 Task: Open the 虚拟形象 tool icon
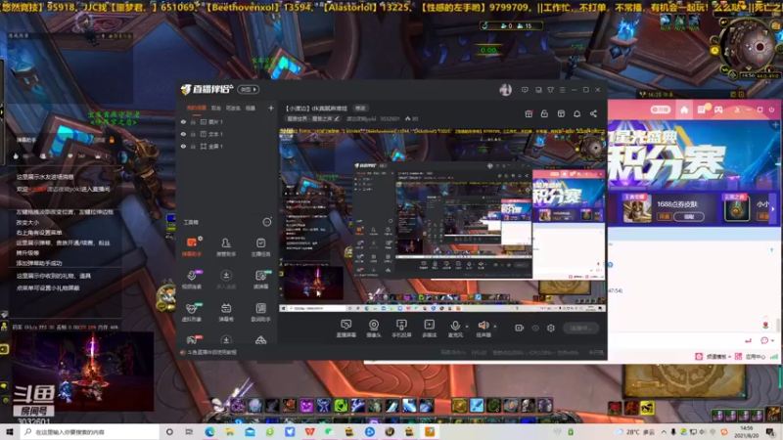pos(192,312)
